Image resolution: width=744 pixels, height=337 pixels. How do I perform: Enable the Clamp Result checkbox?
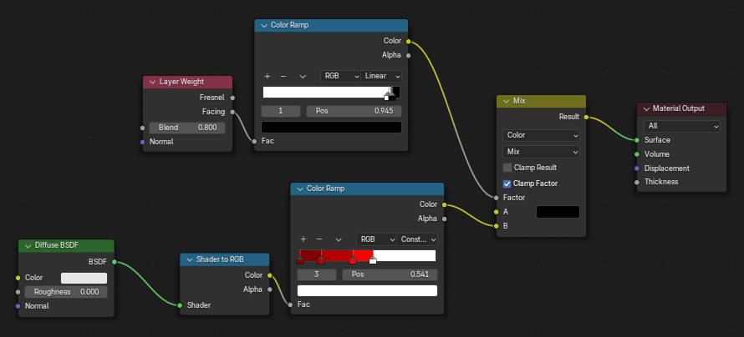(x=507, y=168)
